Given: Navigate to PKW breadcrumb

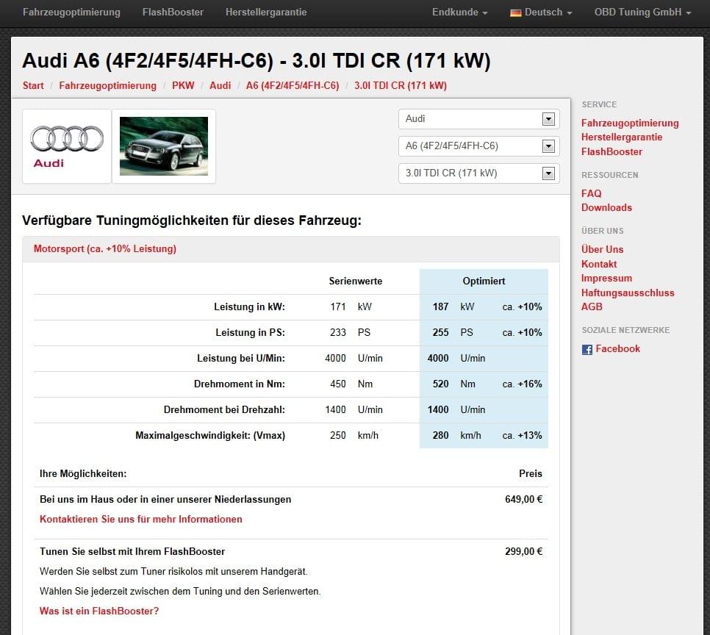Looking at the screenshot, I should (x=183, y=85).
